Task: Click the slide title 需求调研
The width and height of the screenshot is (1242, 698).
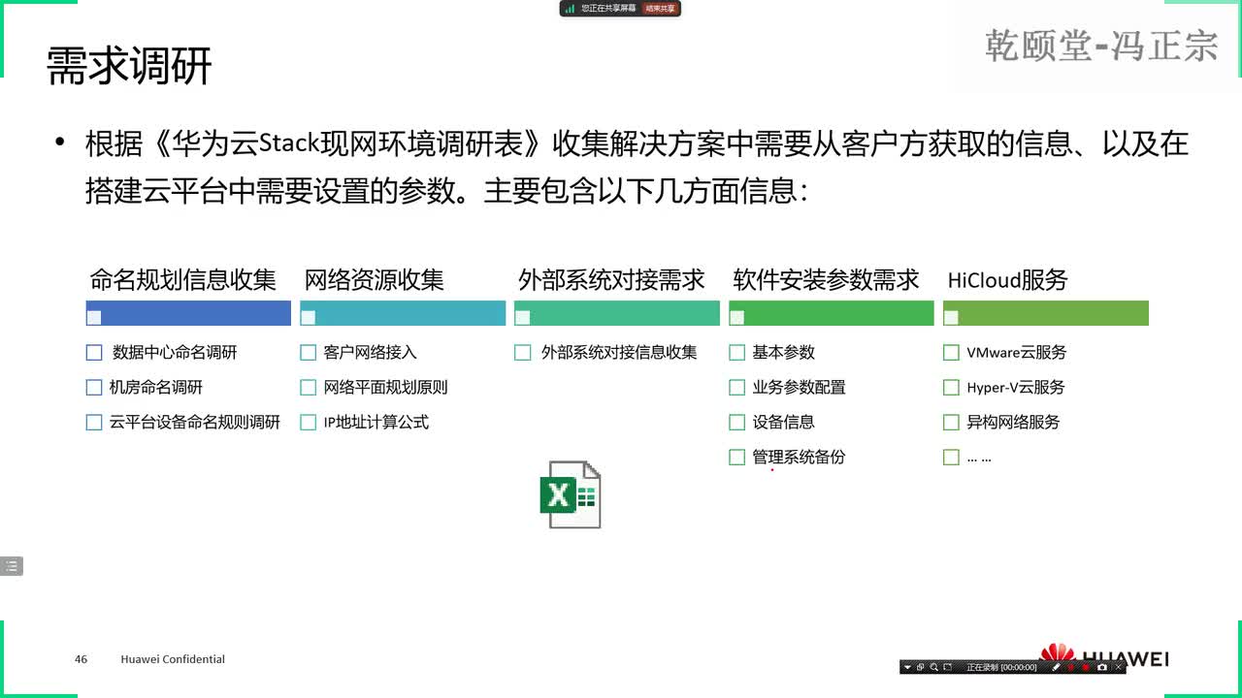Action: pyautogui.click(x=129, y=67)
